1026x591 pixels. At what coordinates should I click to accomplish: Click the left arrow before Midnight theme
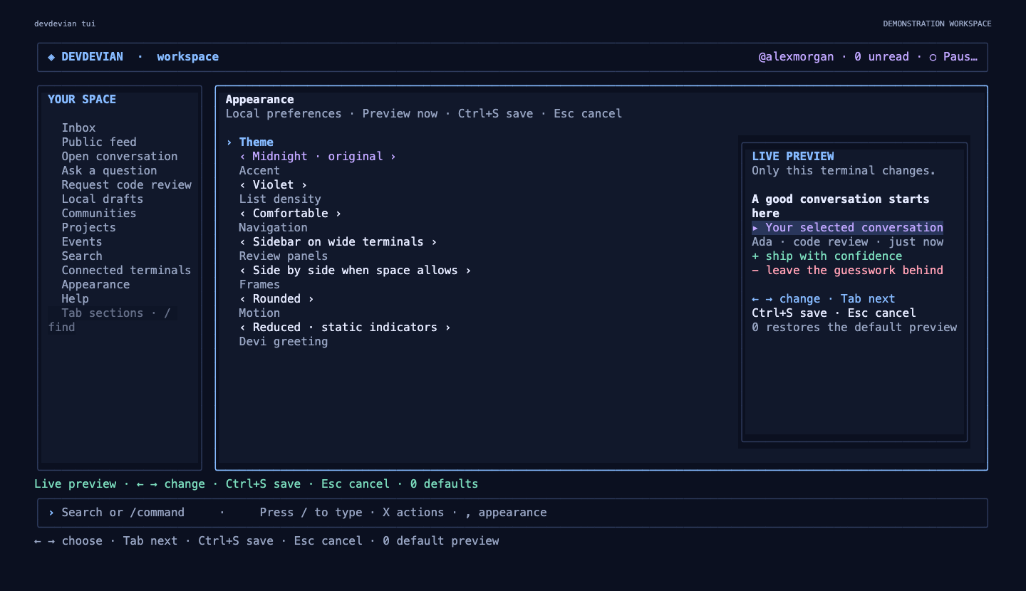coord(243,157)
